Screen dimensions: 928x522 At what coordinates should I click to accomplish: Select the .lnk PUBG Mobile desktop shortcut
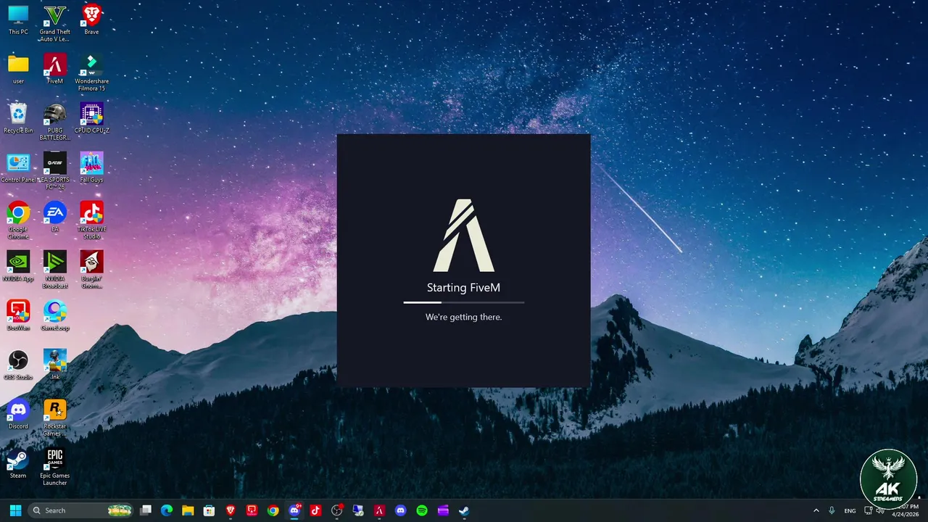pyautogui.click(x=55, y=365)
